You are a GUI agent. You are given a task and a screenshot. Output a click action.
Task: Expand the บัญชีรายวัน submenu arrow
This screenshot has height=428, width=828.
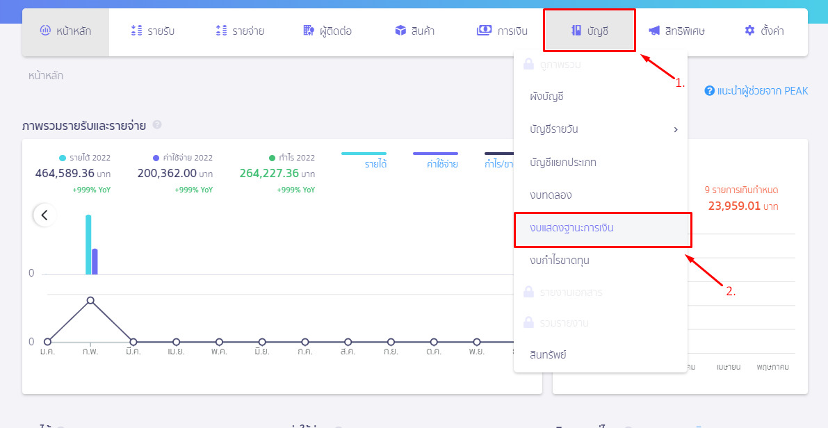pos(676,129)
